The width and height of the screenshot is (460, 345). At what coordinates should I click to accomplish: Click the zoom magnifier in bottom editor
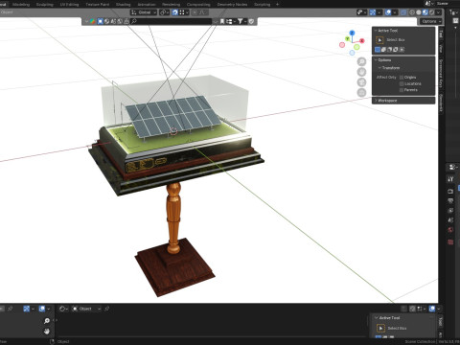coord(47,321)
